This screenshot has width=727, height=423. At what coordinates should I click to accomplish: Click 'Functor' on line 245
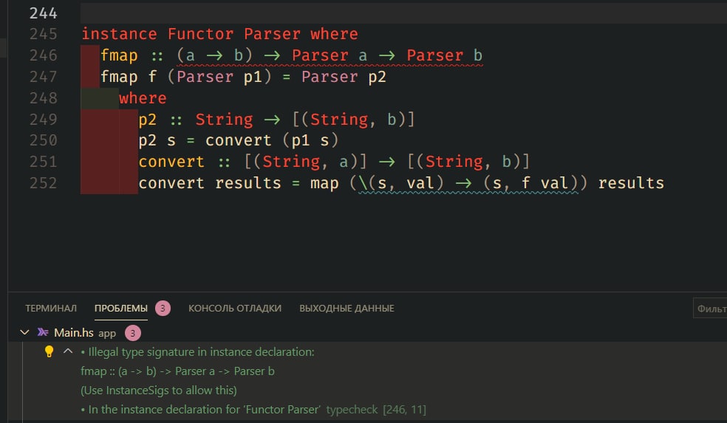coord(201,34)
